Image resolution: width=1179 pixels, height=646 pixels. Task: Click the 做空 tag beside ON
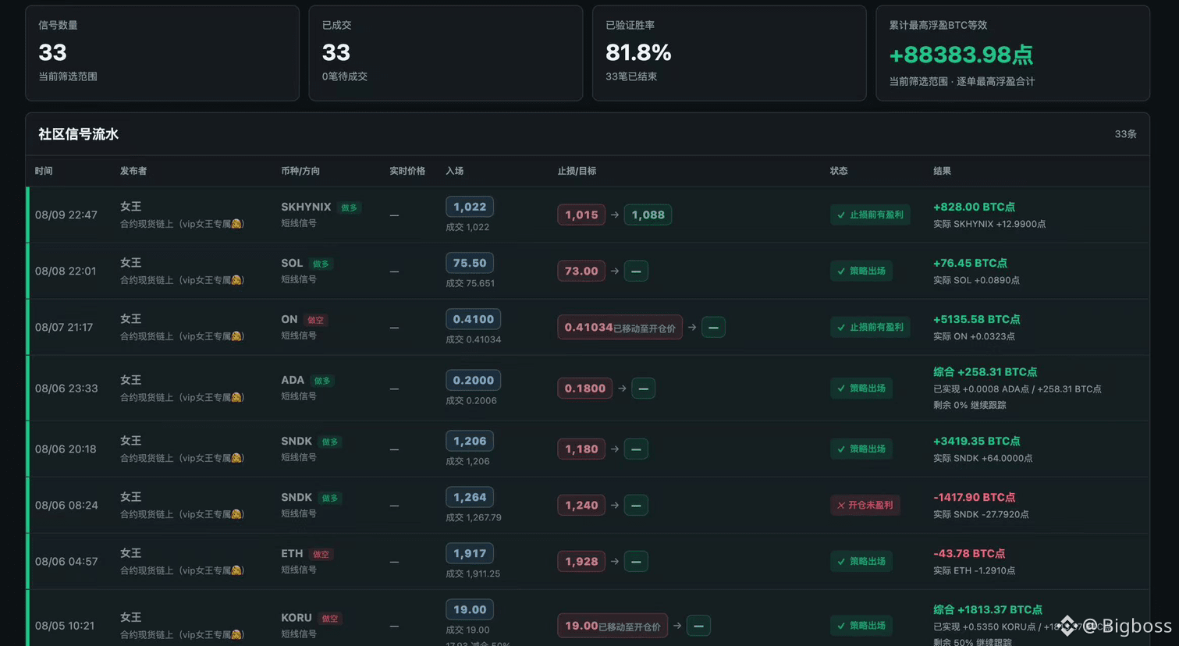(315, 320)
